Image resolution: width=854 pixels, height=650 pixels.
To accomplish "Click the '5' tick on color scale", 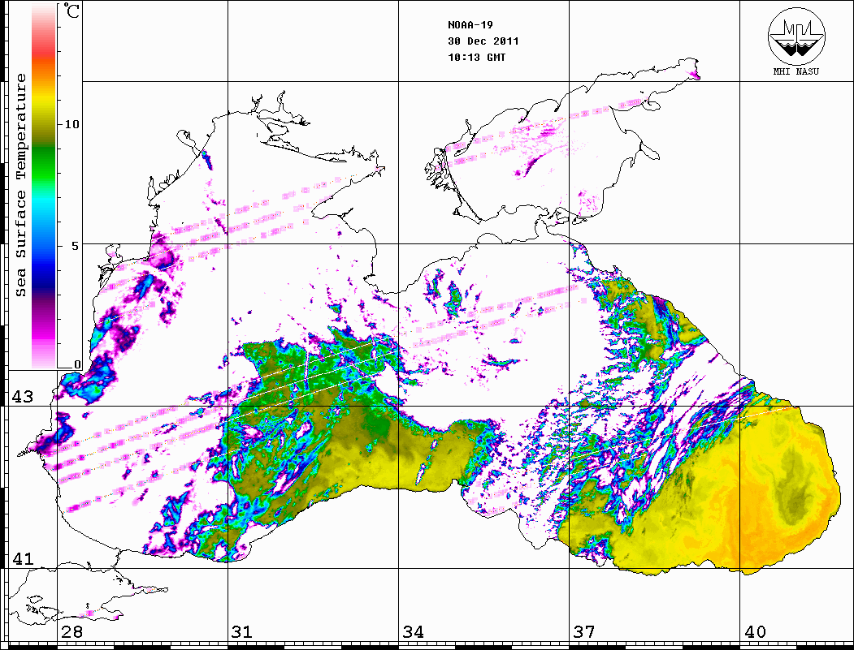I will click(x=76, y=246).
